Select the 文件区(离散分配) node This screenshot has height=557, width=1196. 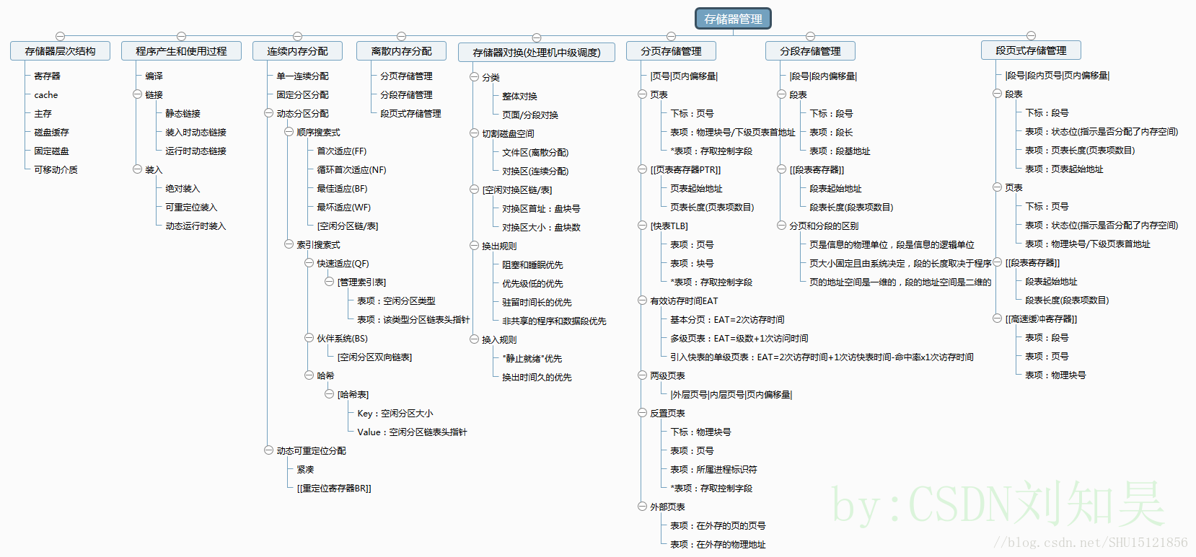[x=535, y=152]
